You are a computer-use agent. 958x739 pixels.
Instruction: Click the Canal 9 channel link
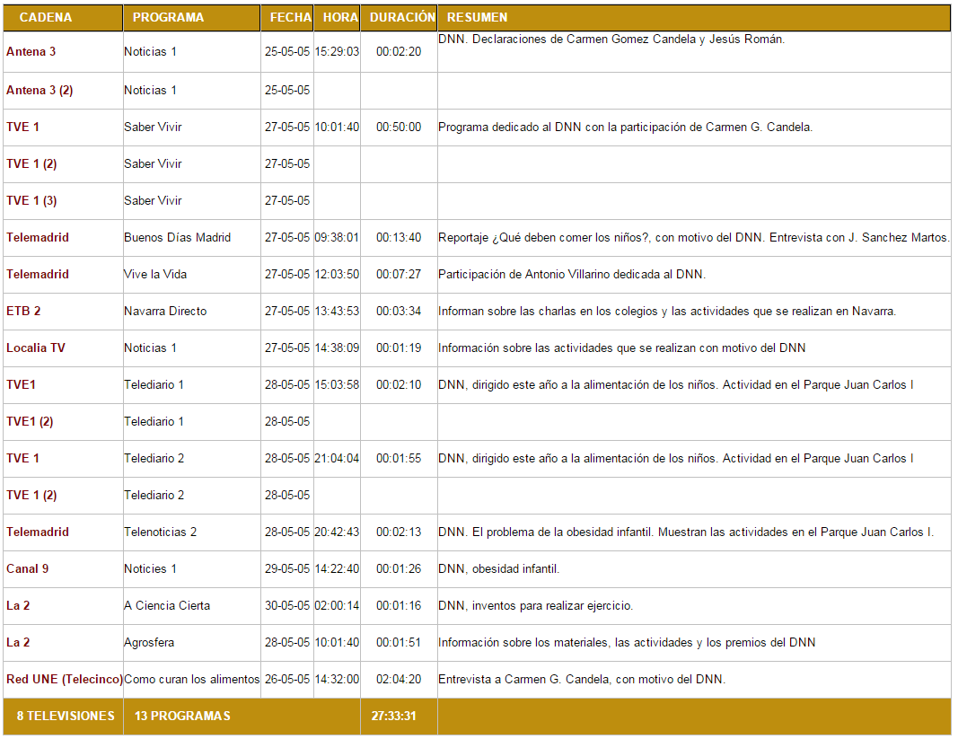pyautogui.click(x=28, y=569)
